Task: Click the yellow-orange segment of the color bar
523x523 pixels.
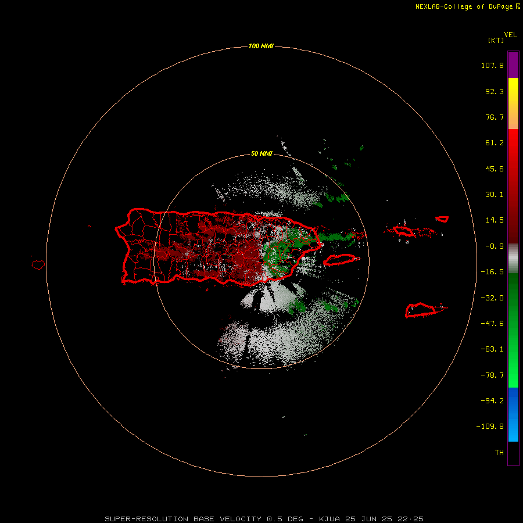Action: click(x=513, y=103)
